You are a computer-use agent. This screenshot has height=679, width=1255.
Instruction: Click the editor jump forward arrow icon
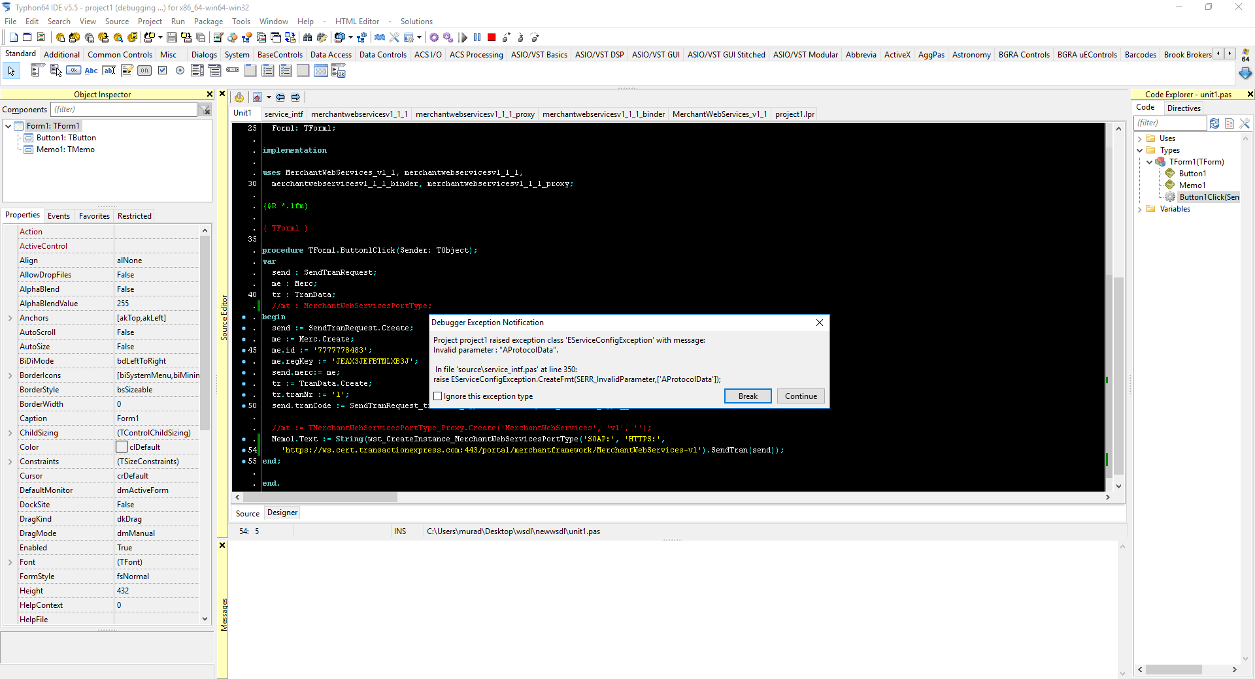(x=295, y=97)
